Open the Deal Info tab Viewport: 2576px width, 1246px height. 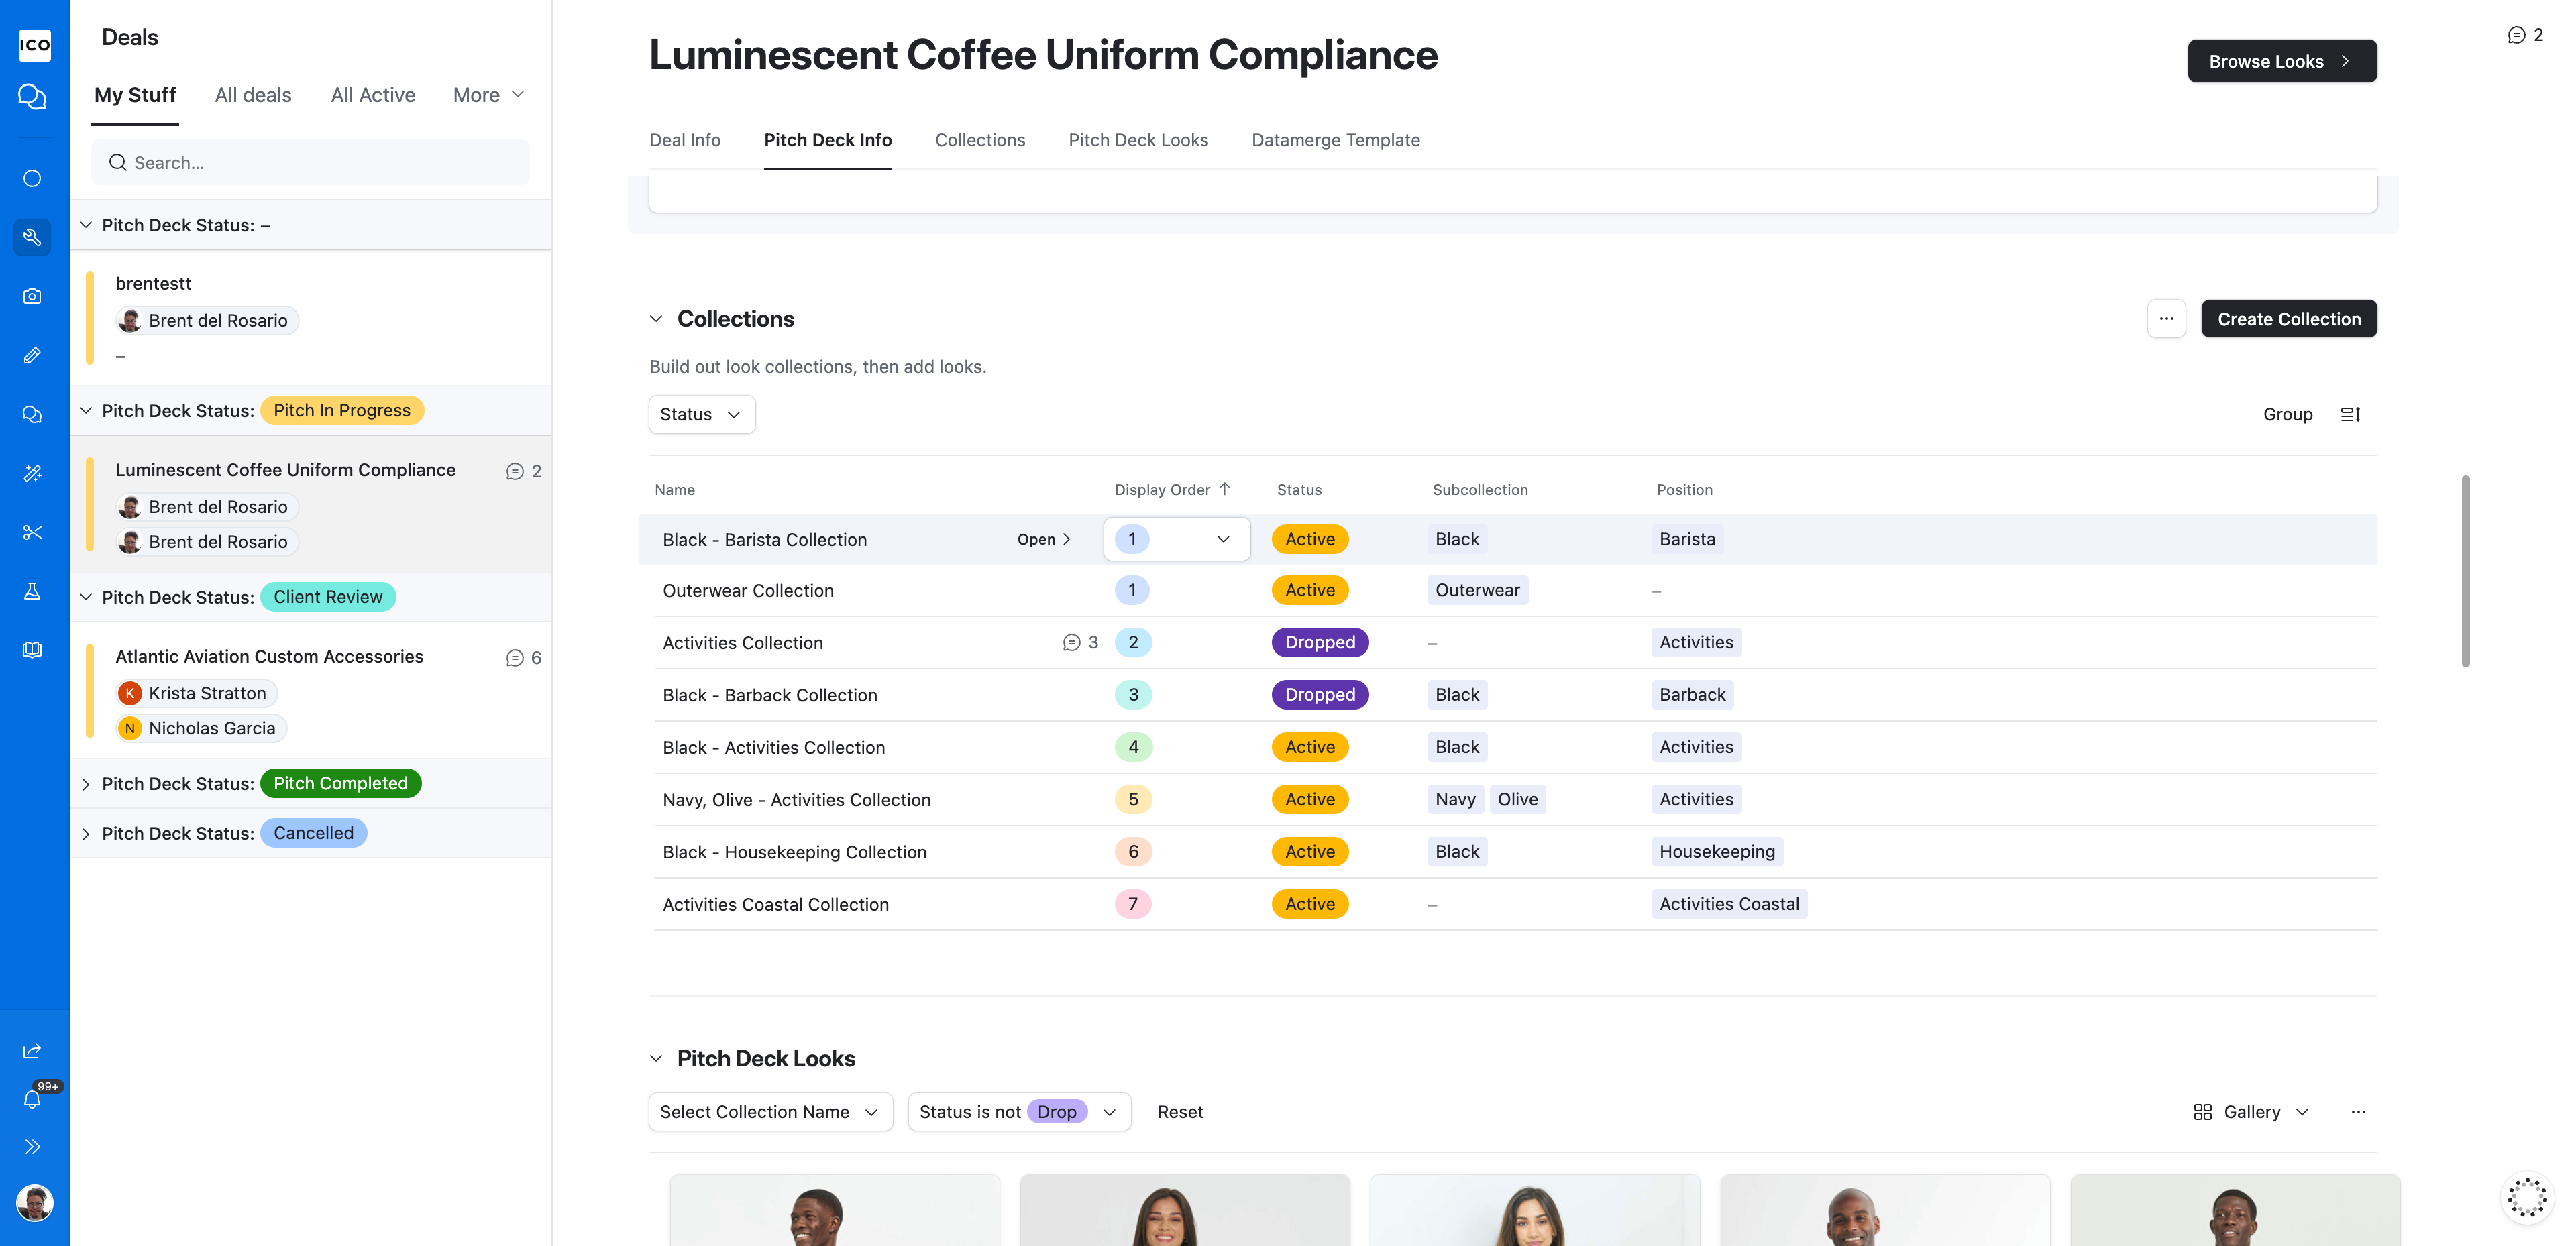(x=685, y=140)
